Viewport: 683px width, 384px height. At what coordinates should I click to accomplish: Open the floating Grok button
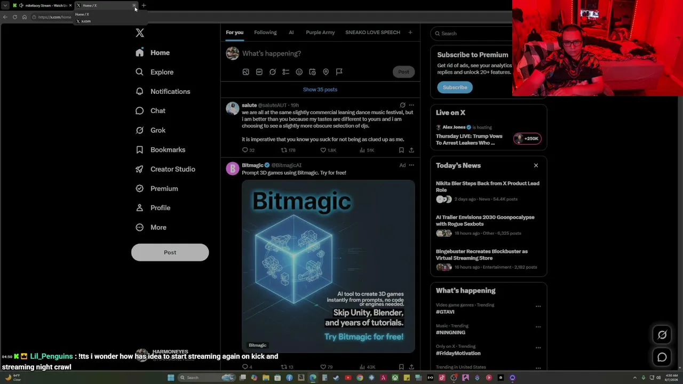pyautogui.click(x=662, y=335)
